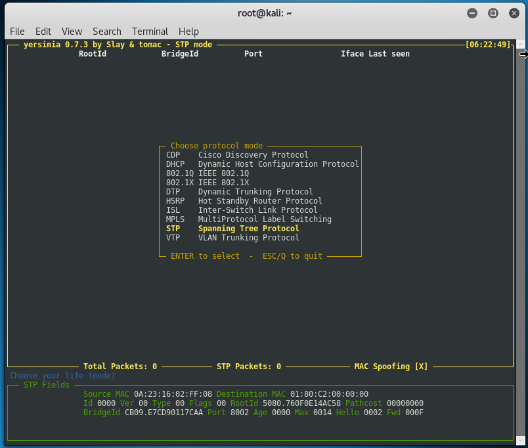Select HSRP Hot Standby Router Protocol entry
This screenshot has height=448, width=528.
pos(244,201)
